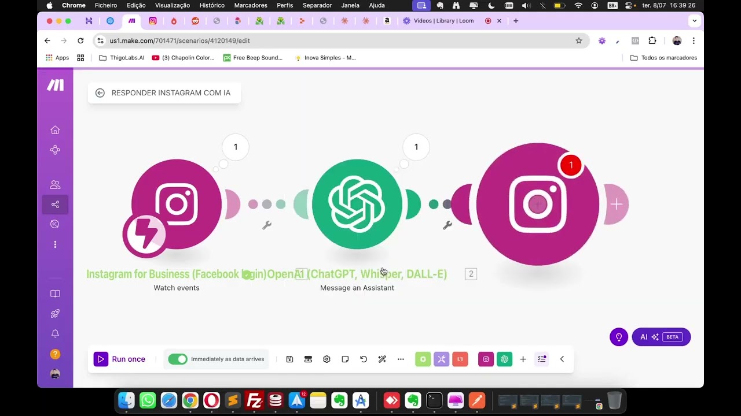This screenshot has height=416, width=741.
Task: Open a new Chrome tab
Action: [x=516, y=21]
